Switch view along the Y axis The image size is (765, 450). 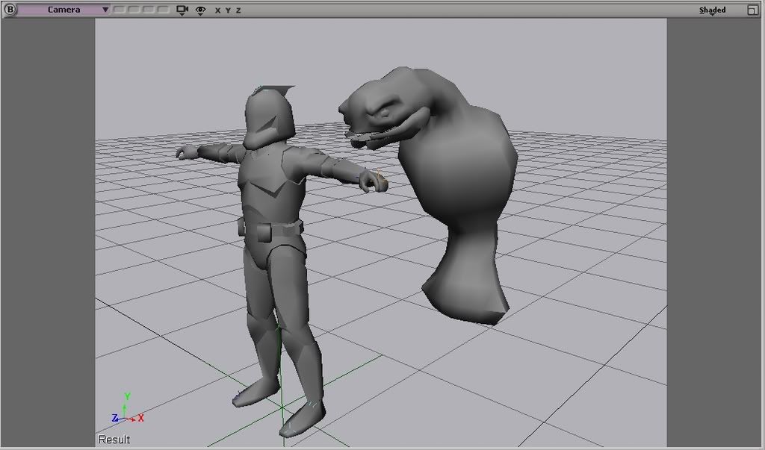click(x=228, y=10)
